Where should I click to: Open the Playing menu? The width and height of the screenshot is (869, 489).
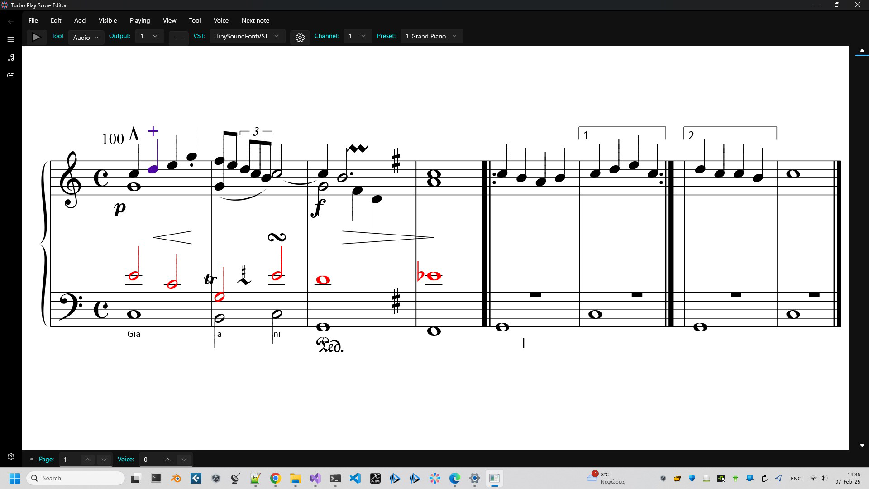(139, 20)
